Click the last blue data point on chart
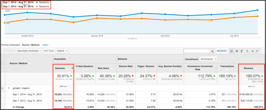 click(258, 10)
